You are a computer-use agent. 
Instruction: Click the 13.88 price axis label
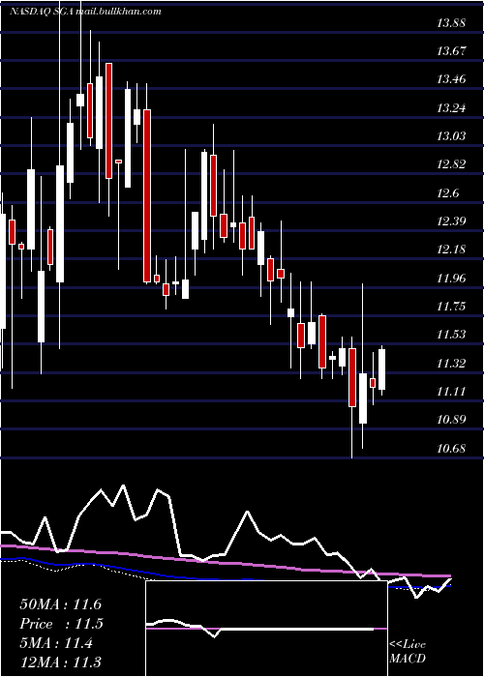point(451,23)
